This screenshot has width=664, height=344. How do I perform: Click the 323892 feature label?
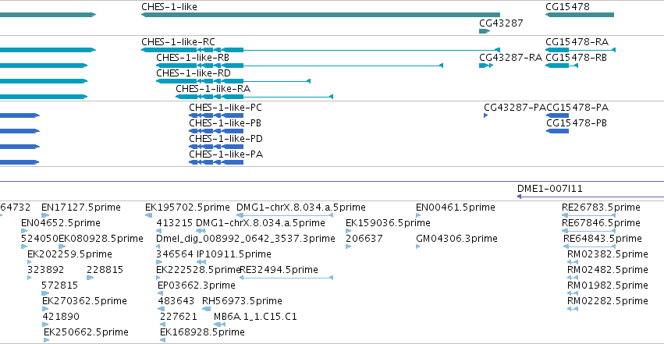pos(45,270)
